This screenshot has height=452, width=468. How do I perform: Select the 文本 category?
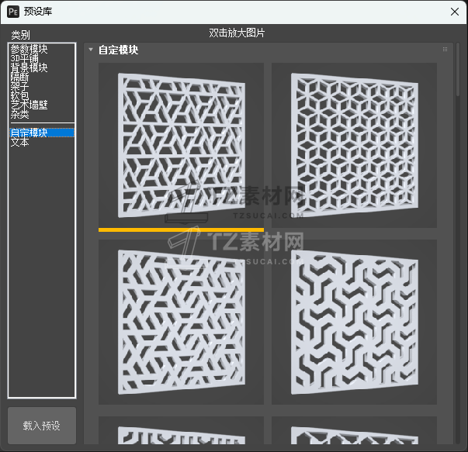pyautogui.click(x=19, y=142)
